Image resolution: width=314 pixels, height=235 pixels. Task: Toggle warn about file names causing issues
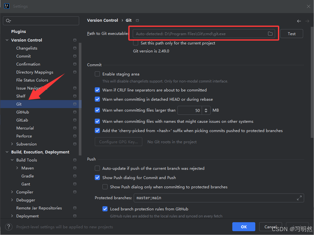(x=97, y=121)
